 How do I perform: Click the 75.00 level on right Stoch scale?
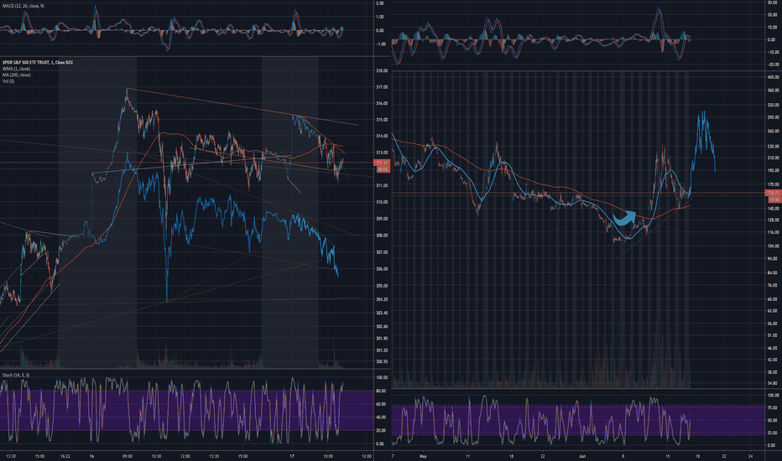[772, 407]
